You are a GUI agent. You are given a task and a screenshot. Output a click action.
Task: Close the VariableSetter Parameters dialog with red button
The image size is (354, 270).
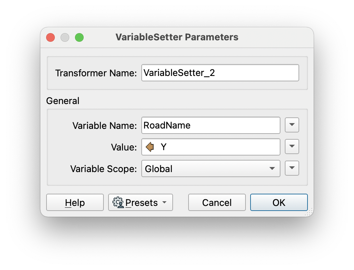[x=50, y=37]
